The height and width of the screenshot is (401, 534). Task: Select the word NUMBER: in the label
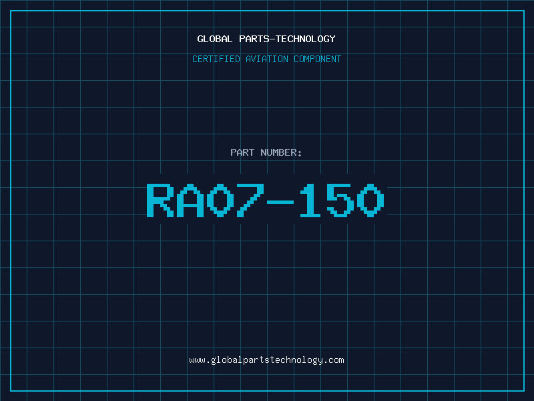(x=281, y=152)
